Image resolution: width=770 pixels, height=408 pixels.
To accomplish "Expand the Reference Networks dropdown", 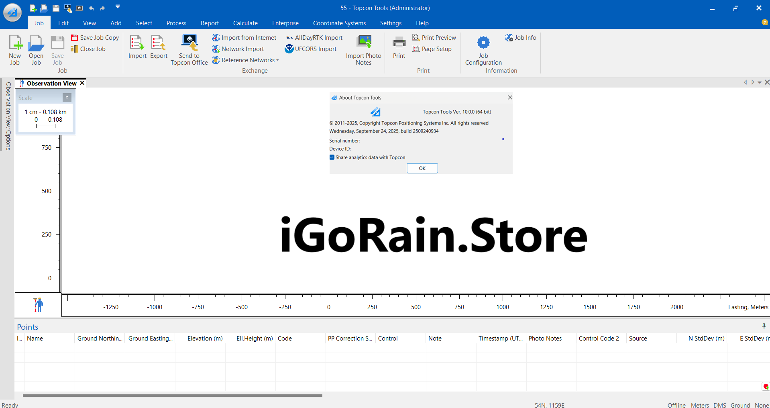I will click(x=277, y=60).
